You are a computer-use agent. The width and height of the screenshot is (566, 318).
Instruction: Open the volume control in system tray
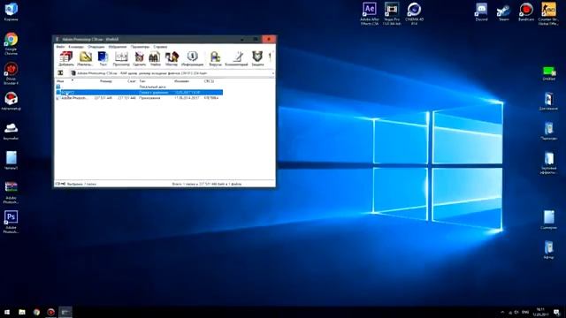pyautogui.click(x=516, y=312)
